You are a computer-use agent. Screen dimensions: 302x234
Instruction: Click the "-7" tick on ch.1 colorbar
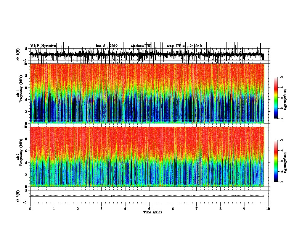(281, 119)
